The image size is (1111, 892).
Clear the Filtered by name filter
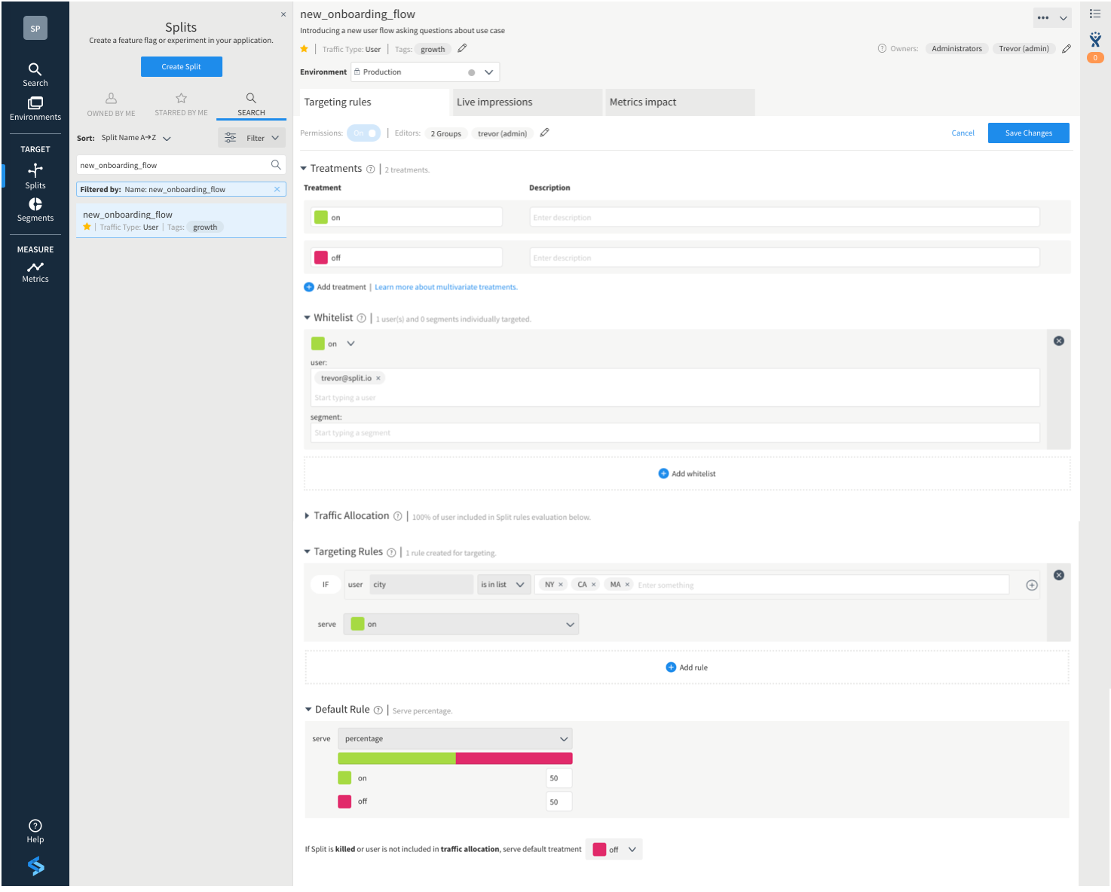point(277,189)
